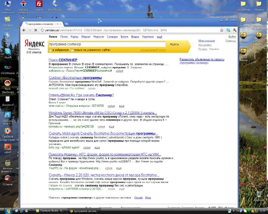Click the Яндекс logo
This screenshot has height=214, width=268.
(x=35, y=43)
